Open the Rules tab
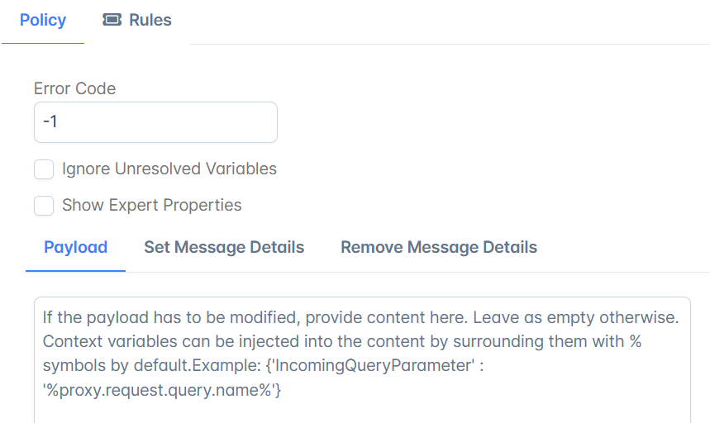This screenshot has height=423, width=710. [137, 21]
